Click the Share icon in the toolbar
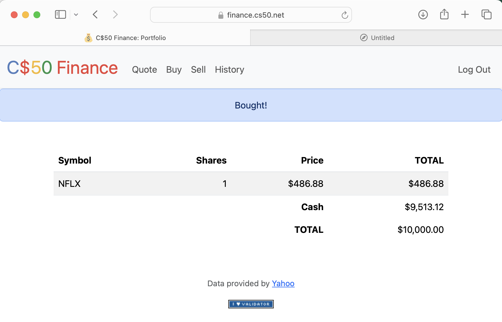 [444, 14]
